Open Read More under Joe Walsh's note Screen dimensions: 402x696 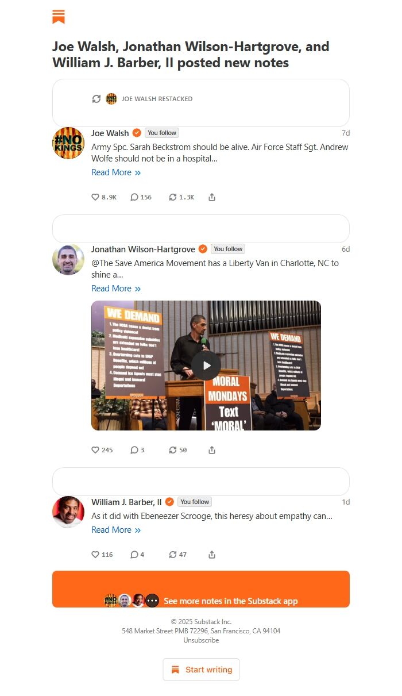116,172
